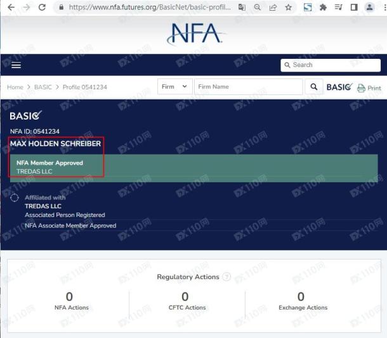Click the Print link text

coord(374,88)
